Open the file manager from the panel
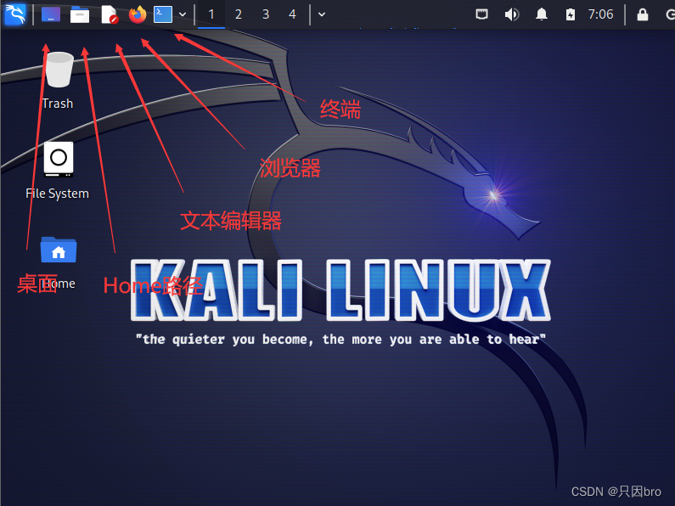 [80, 14]
